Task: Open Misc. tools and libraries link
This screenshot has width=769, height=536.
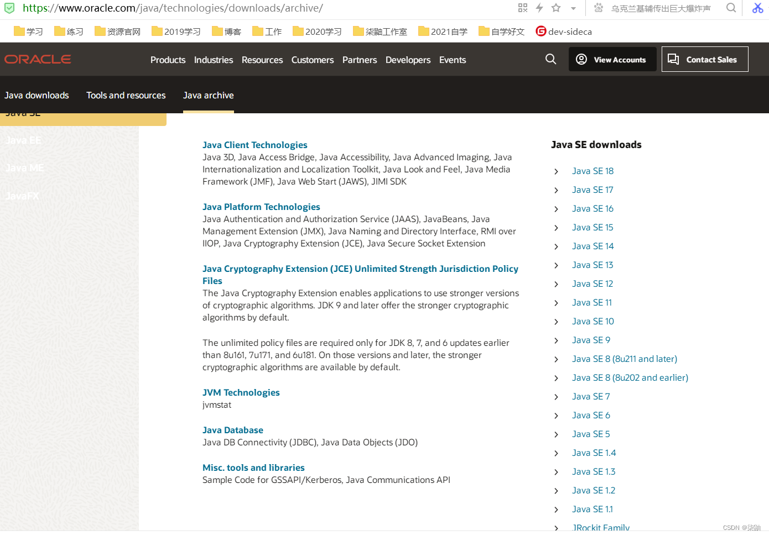Action: pyautogui.click(x=253, y=467)
